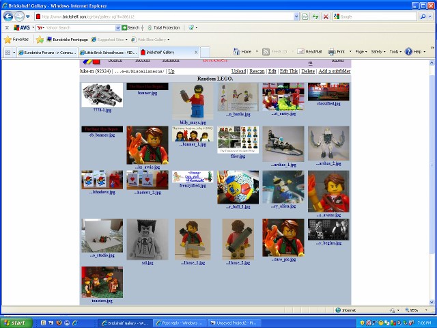Close the Brickshelf Gallery tab
The height and width of the screenshot is (328, 437).
(x=196, y=52)
